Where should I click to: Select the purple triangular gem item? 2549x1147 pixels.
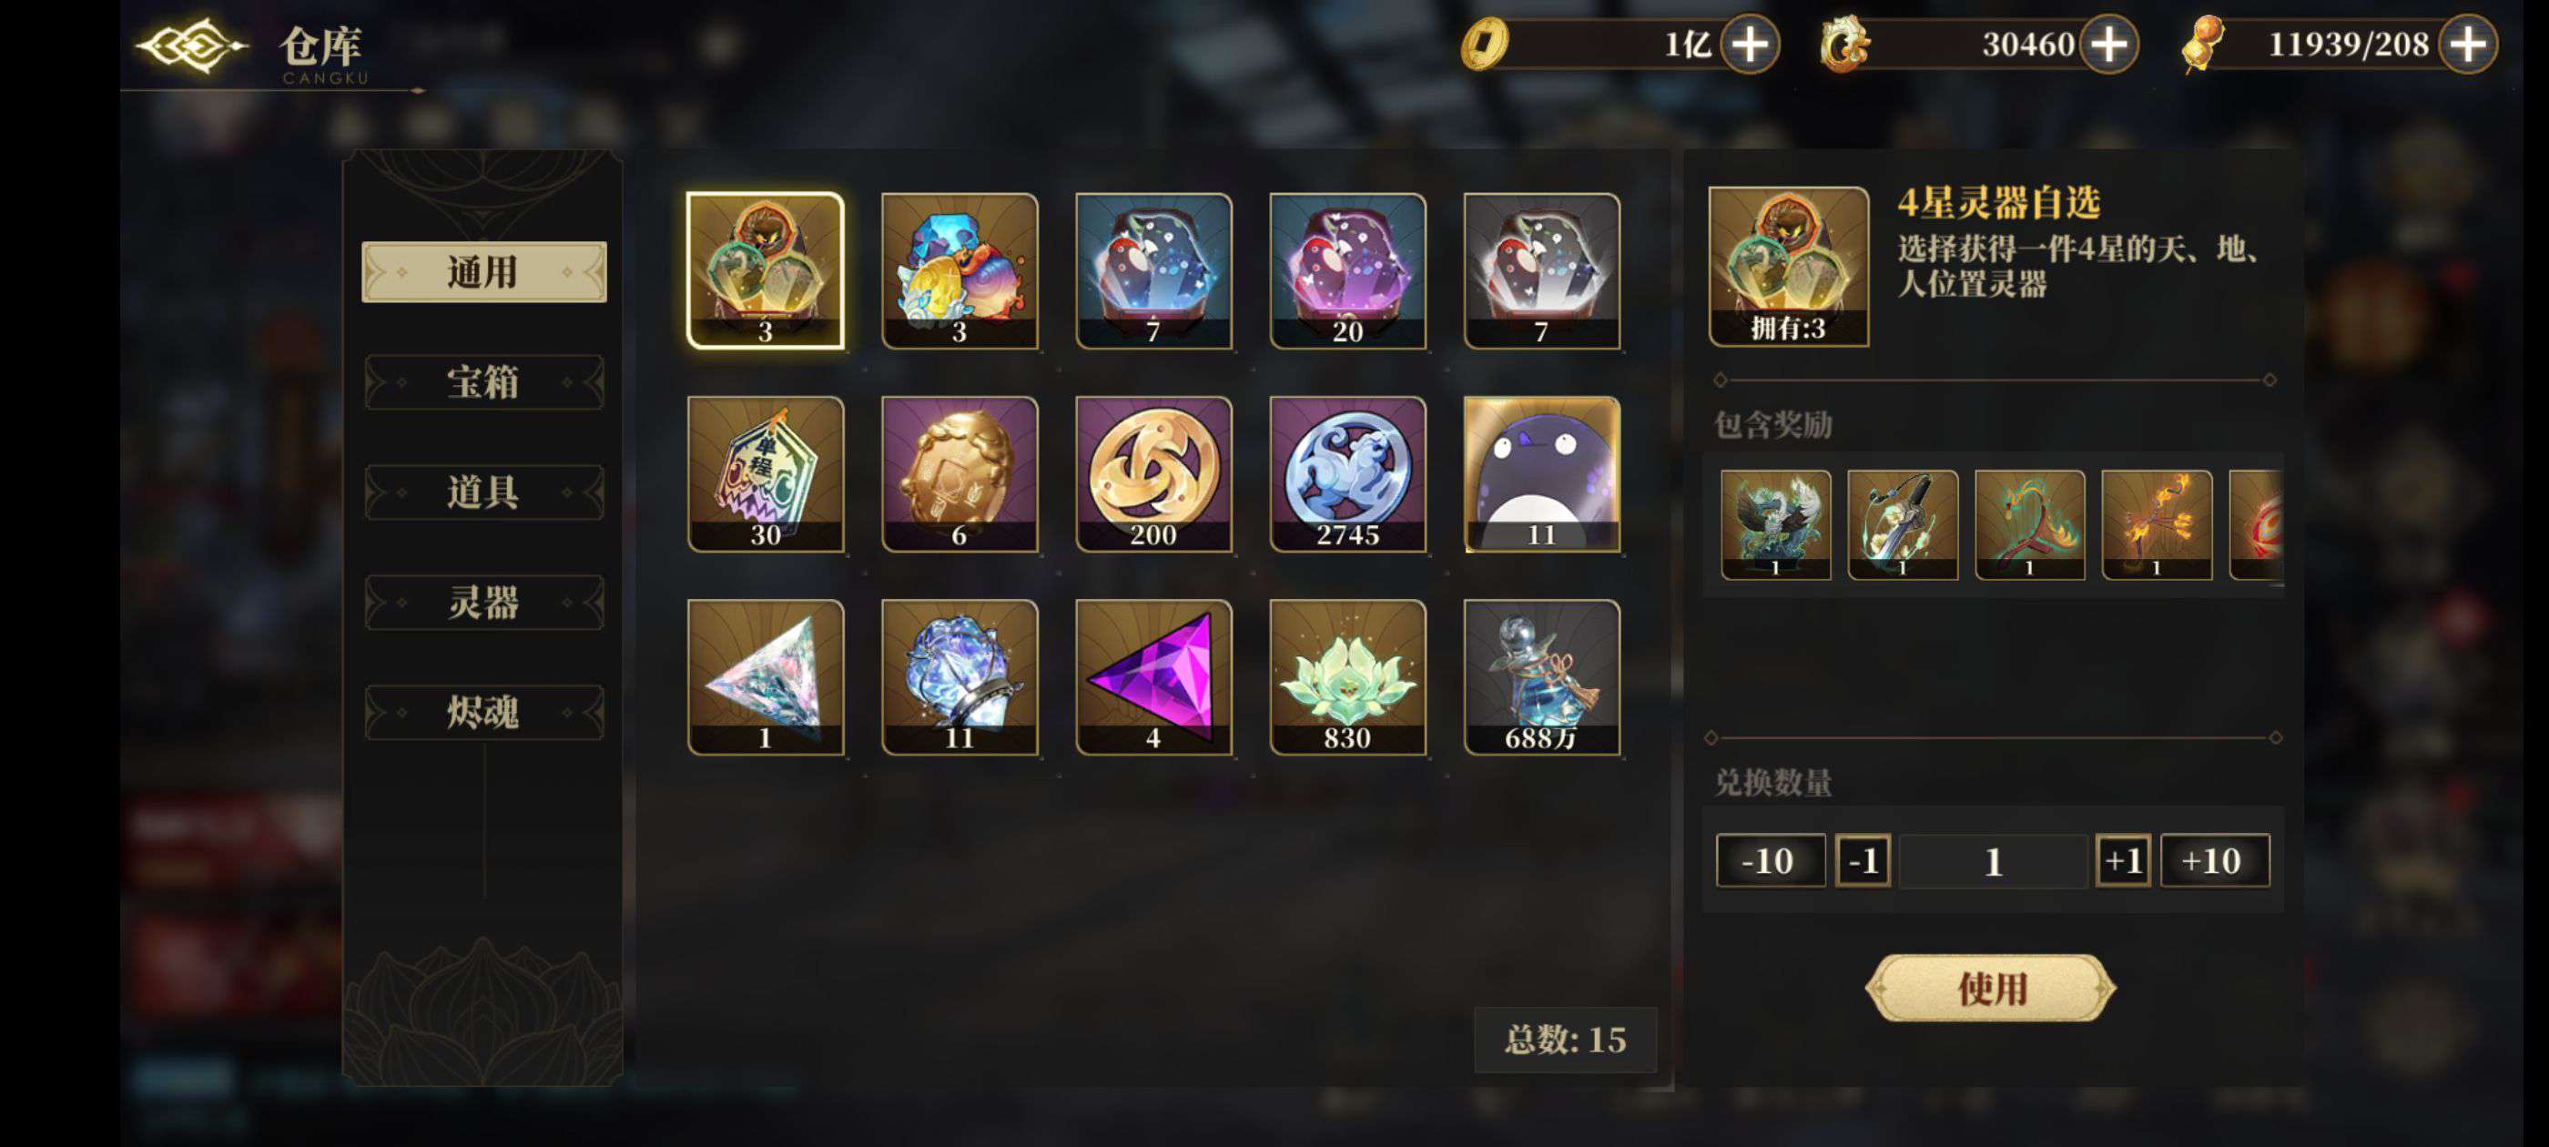pos(1153,677)
